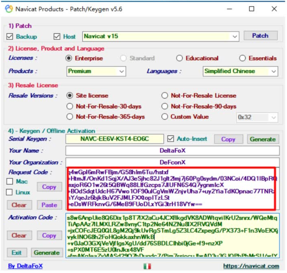The image size is (287, 273).
Task: Toggle the Backup checkbox
Action: [x=10, y=37]
